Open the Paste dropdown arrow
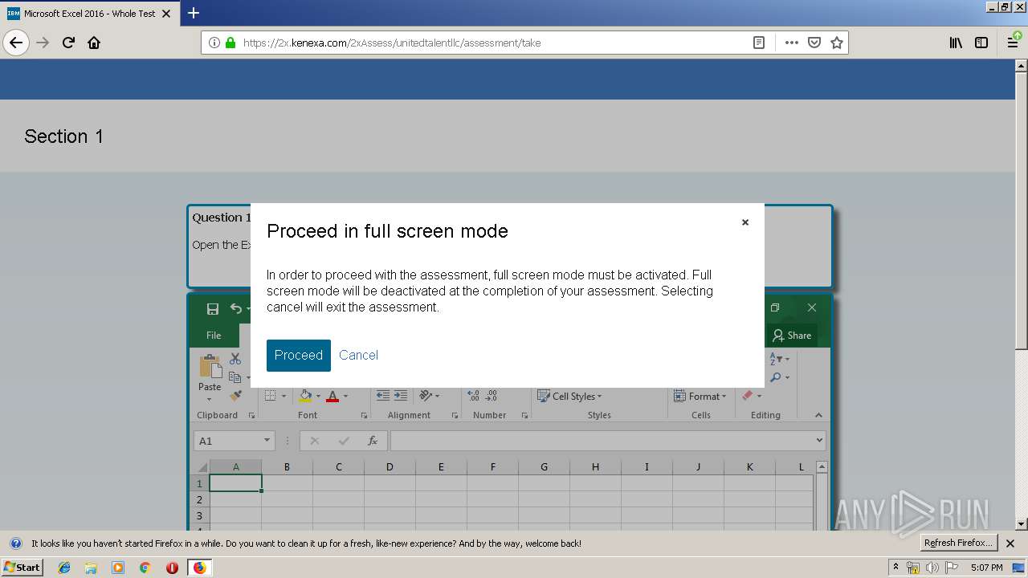 [210, 399]
